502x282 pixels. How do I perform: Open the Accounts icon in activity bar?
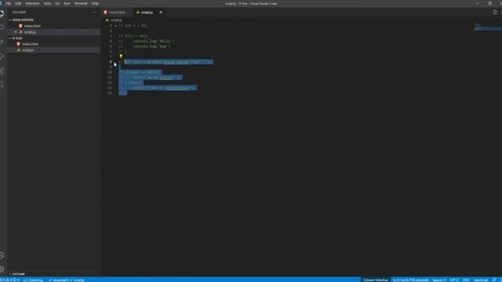(x=2, y=255)
